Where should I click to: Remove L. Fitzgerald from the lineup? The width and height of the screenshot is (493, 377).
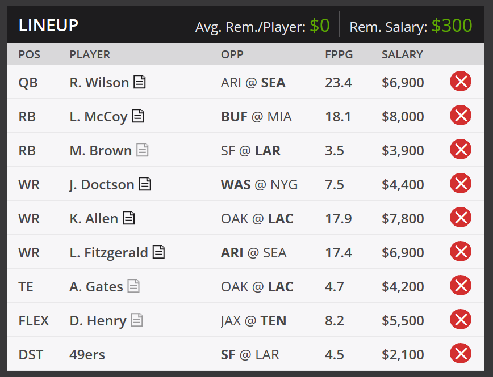(461, 252)
